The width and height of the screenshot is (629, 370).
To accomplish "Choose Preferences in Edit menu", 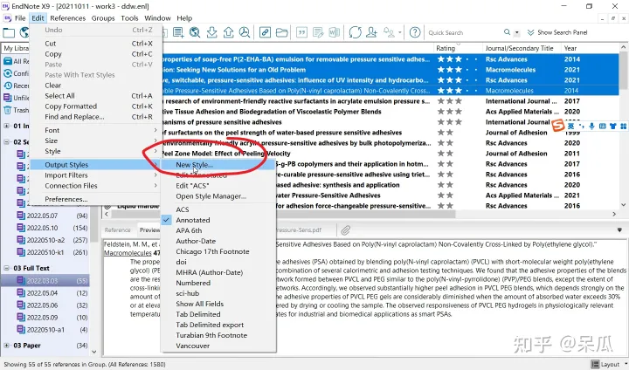I will tap(66, 199).
